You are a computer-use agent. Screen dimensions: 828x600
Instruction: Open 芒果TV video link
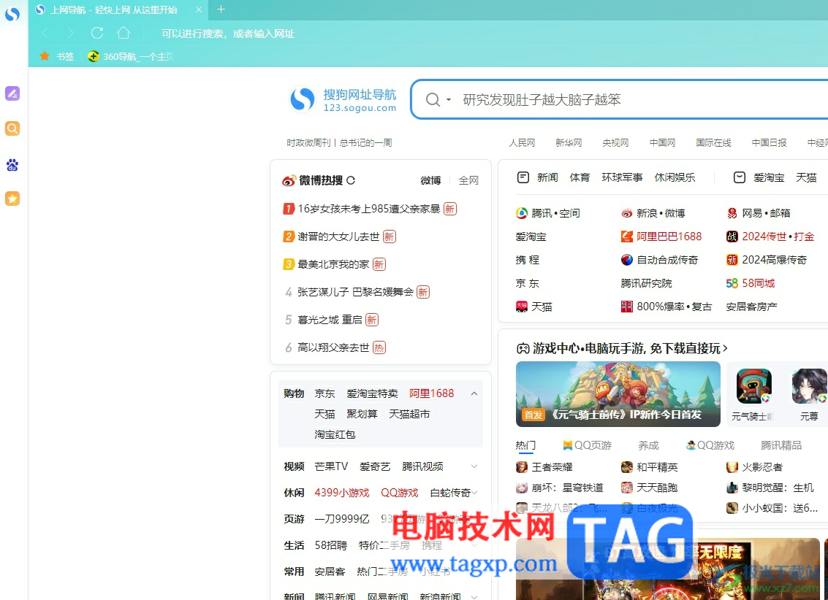331,466
